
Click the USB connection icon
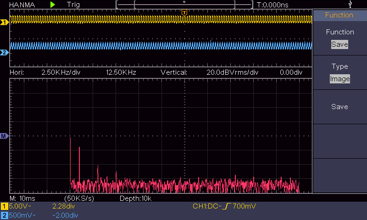(351, 5)
